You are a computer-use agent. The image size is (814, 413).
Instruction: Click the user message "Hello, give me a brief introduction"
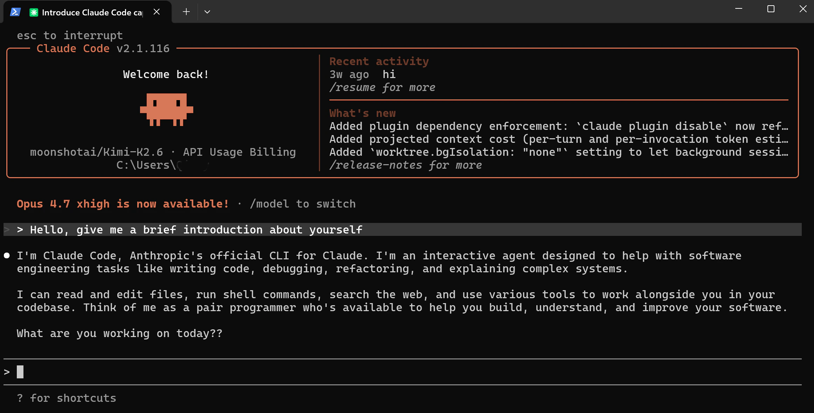pos(403,230)
